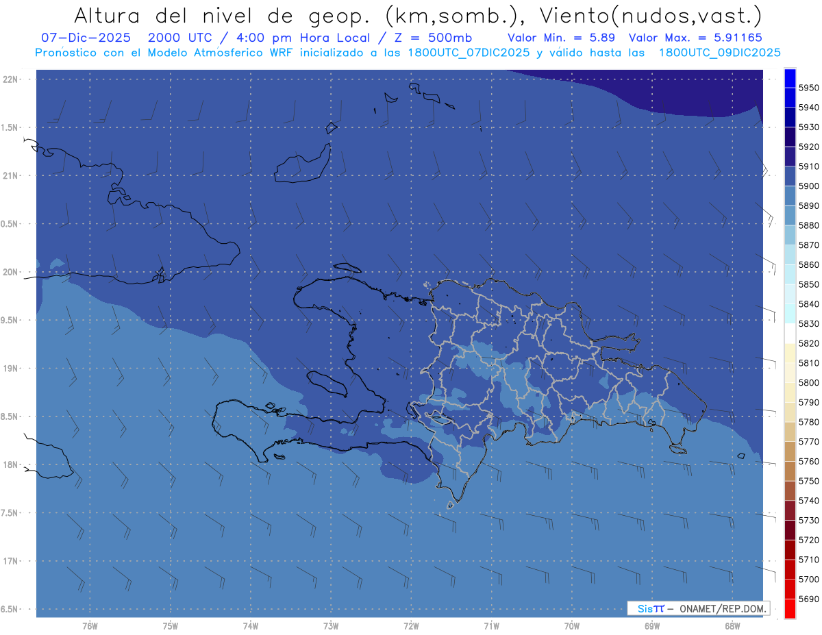
Task: Click the '5940' legend value
Action: tap(808, 108)
